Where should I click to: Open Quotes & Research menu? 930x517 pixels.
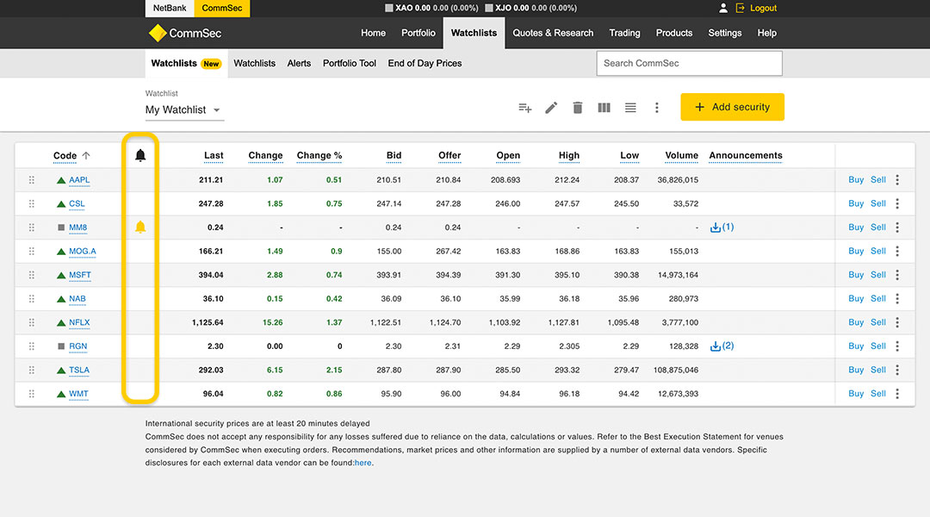tap(553, 33)
